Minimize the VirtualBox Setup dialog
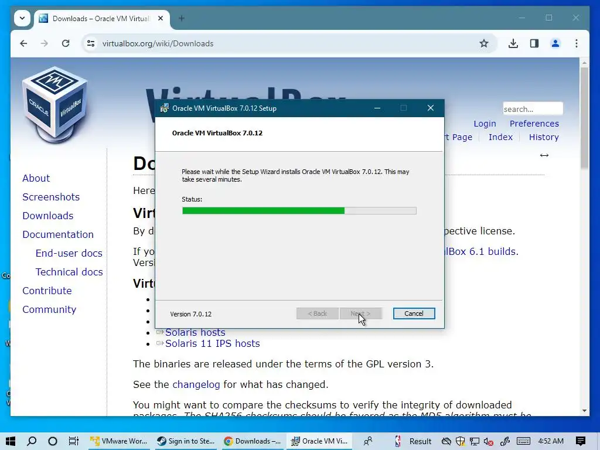Image resolution: width=600 pixels, height=450 pixels. [377, 108]
